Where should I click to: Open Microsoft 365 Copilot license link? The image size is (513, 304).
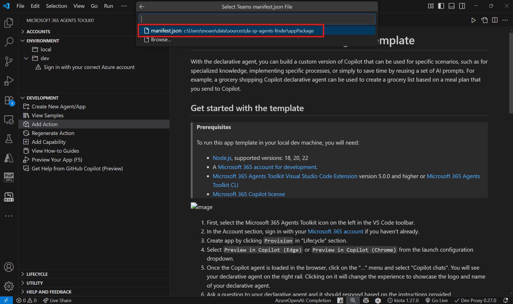[249, 194]
